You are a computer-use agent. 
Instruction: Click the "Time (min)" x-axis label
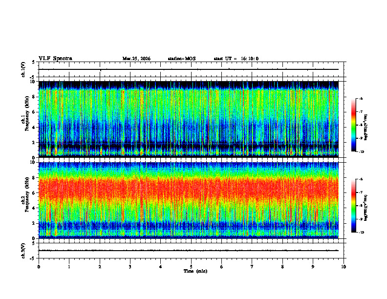tap(195, 271)
